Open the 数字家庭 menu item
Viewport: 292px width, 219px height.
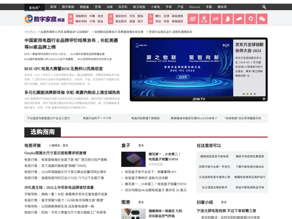click(x=68, y=7)
